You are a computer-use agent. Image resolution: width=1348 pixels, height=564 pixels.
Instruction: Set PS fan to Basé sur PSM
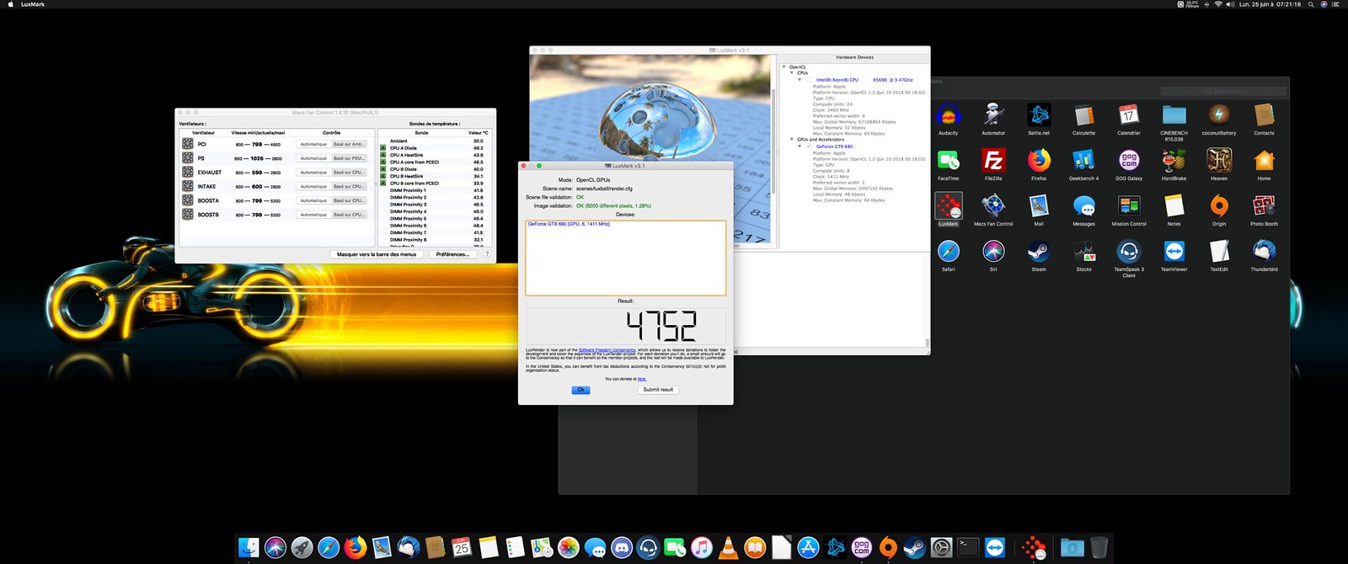pos(349,158)
